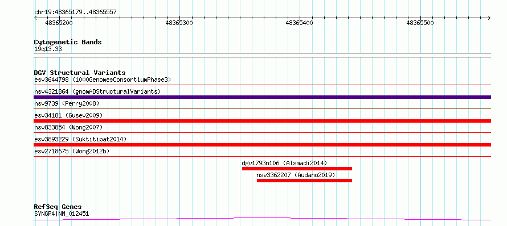Click the chr19:48365179..48365557 region label
The height and width of the screenshot is (226, 507).
[75, 12]
